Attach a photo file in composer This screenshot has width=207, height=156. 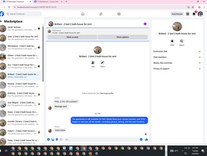53,139
